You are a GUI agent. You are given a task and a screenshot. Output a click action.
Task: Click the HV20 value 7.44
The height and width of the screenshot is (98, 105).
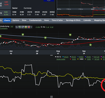pyautogui.click(x=37, y=15)
